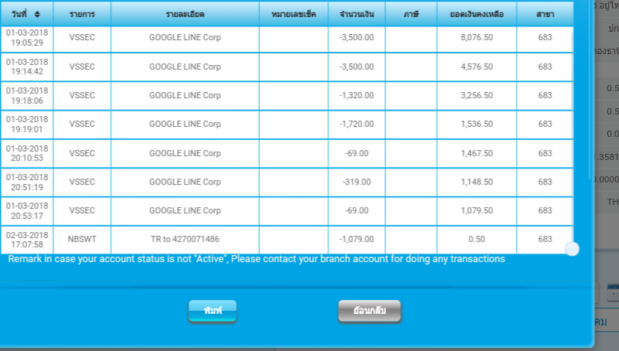
Task: Click the 4,576.50 balance cell
Action: [x=477, y=66]
